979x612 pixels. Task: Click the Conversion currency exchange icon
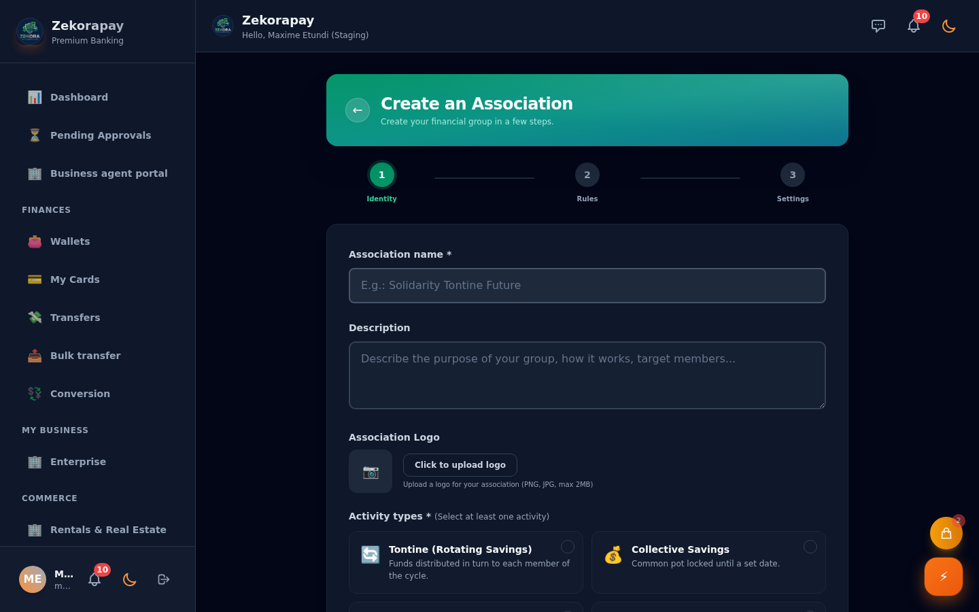[35, 394]
